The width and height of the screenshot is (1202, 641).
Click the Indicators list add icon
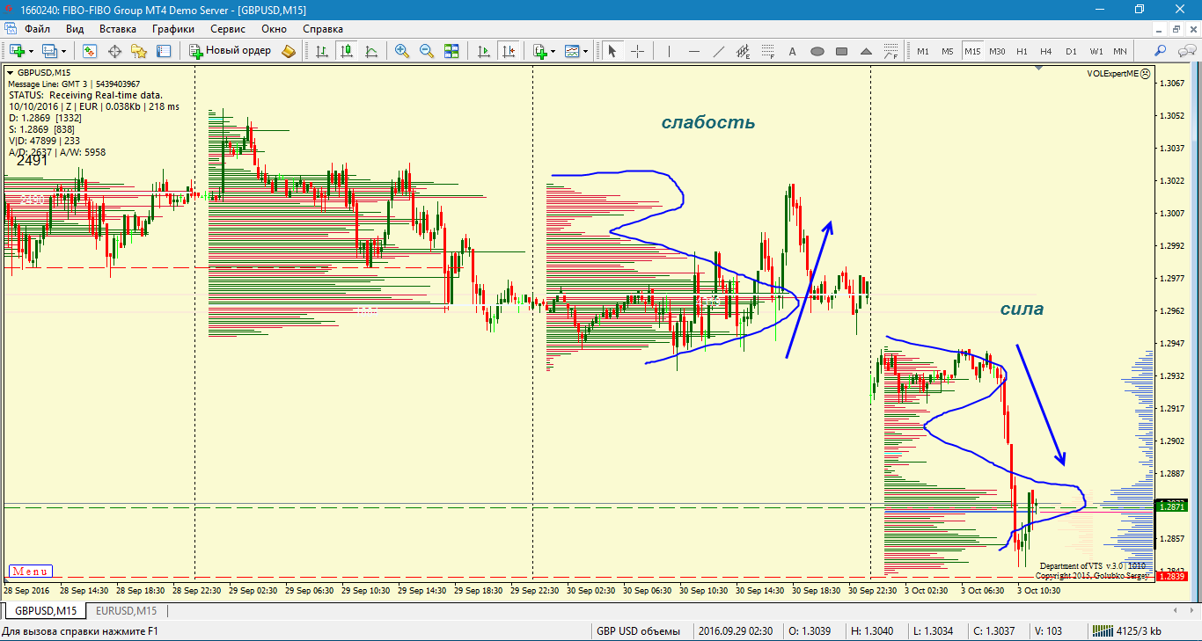pyautogui.click(x=539, y=51)
